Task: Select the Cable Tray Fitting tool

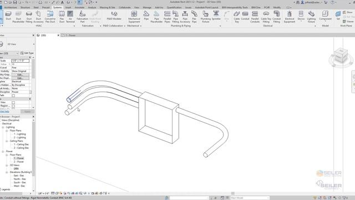Action: [266, 17]
